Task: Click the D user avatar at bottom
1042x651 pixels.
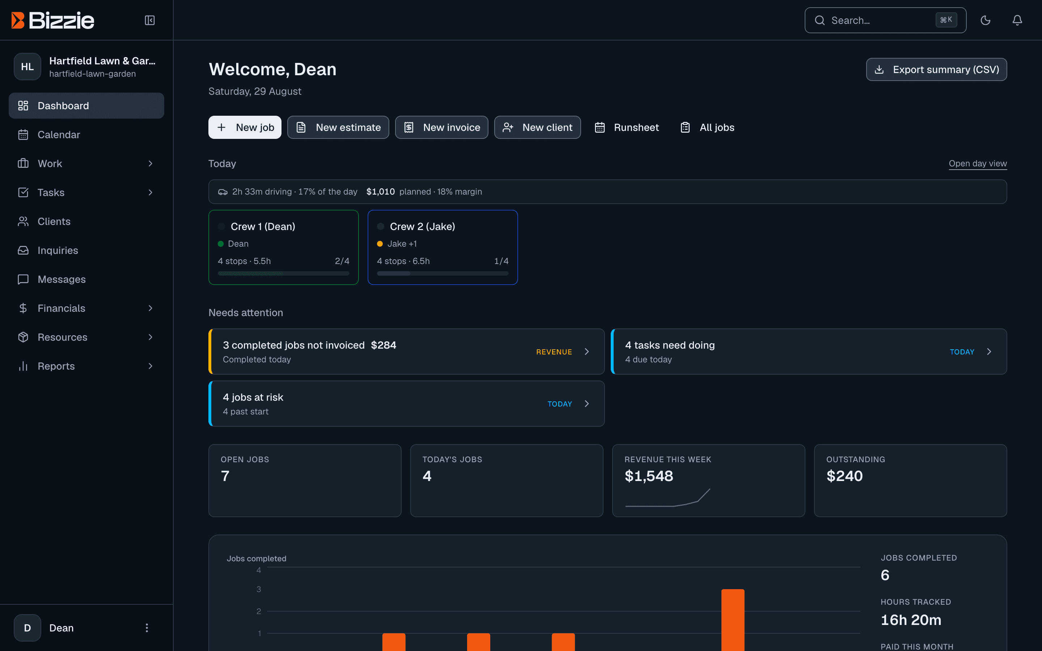Action: point(27,628)
